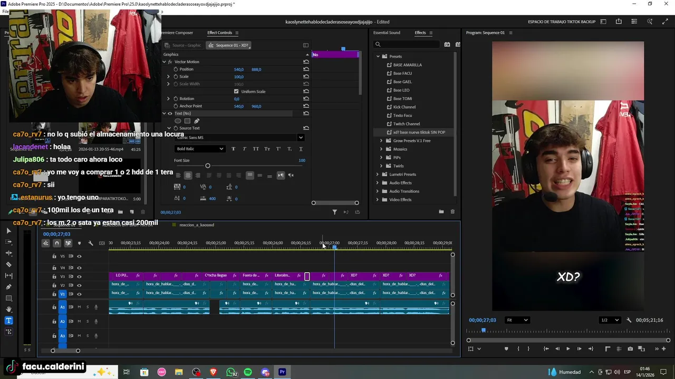Expand Lumetri Presets folder
The width and height of the screenshot is (675, 379).
tap(378, 174)
